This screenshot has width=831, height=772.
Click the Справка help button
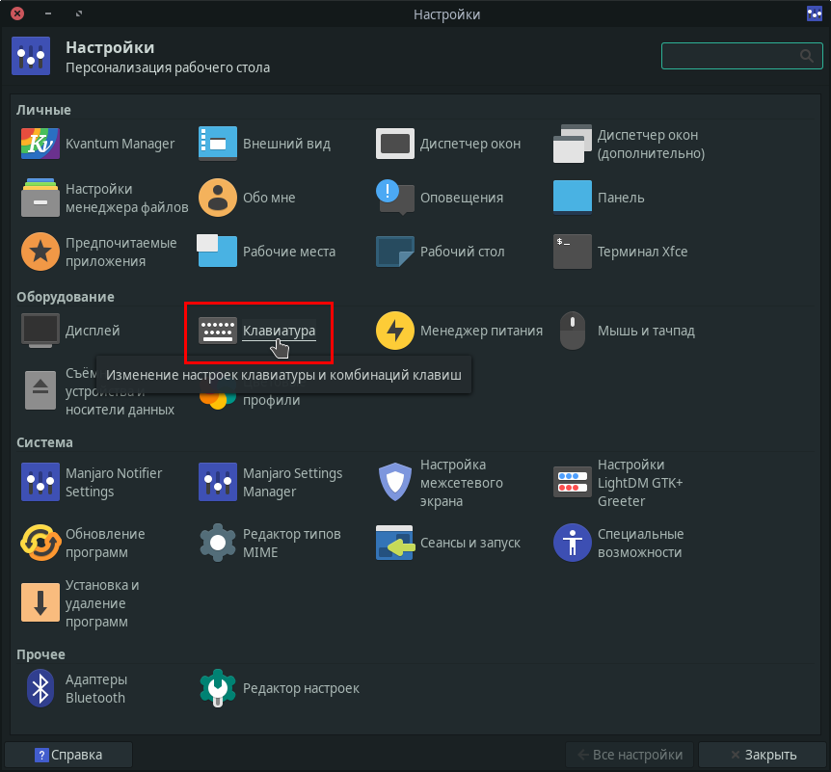tap(68, 755)
